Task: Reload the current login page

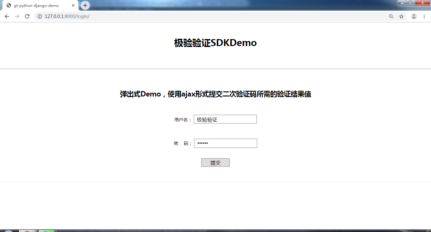Action: [27, 16]
